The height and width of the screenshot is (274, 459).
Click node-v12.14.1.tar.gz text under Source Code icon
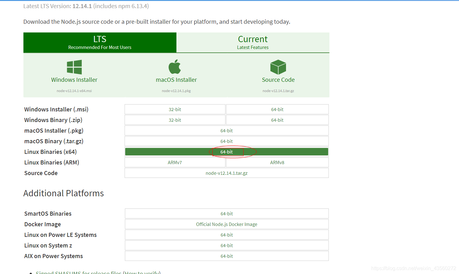278,91
